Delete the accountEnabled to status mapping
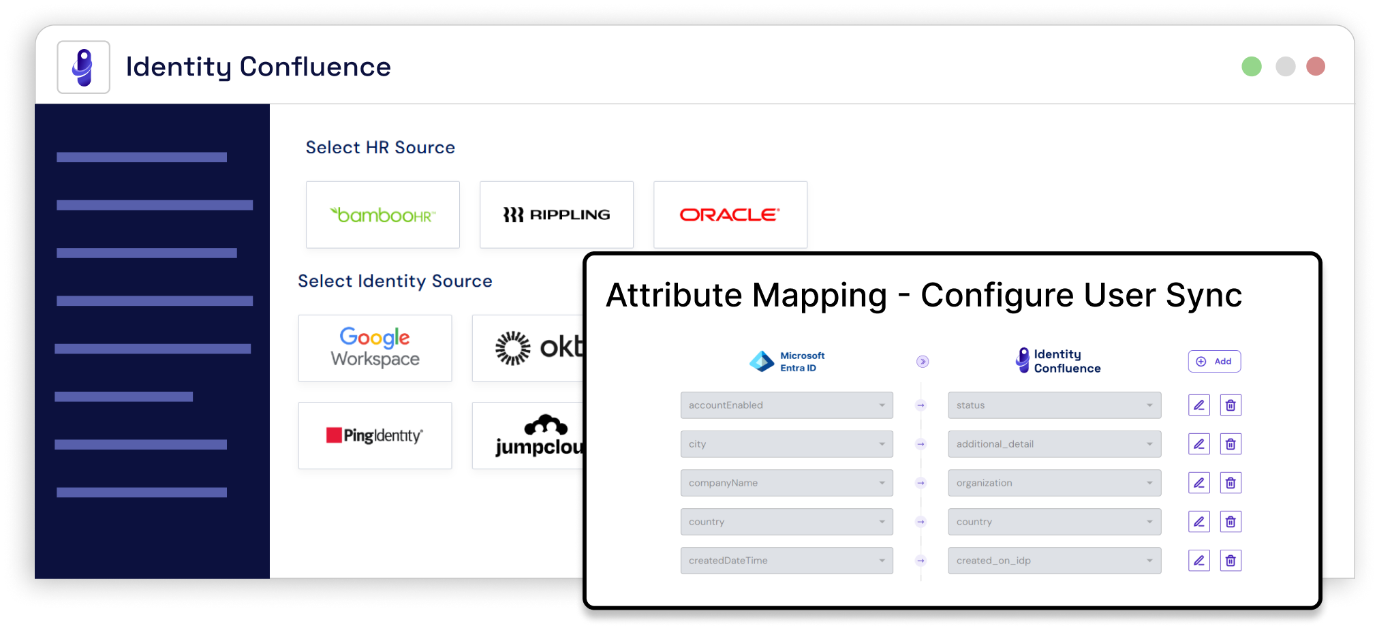The width and height of the screenshot is (1377, 626). tap(1231, 405)
